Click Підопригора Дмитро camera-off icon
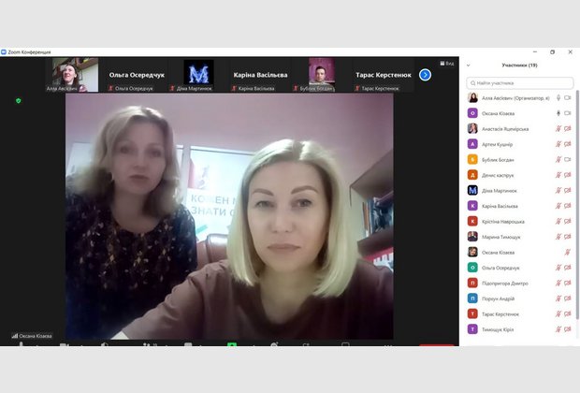The height and width of the screenshot is (393, 580). click(x=568, y=284)
